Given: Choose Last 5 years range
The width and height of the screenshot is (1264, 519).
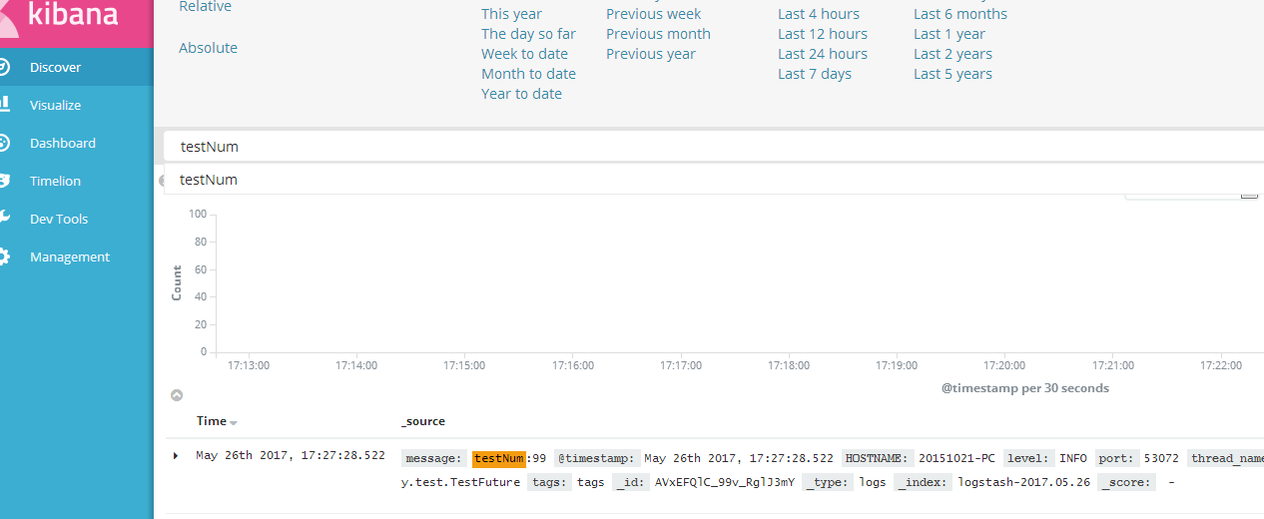Looking at the screenshot, I should (952, 74).
